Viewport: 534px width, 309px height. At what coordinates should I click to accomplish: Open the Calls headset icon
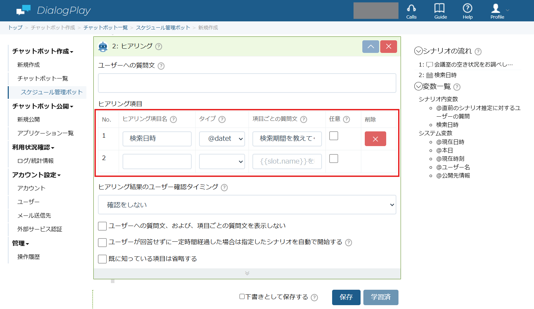pyautogui.click(x=411, y=11)
